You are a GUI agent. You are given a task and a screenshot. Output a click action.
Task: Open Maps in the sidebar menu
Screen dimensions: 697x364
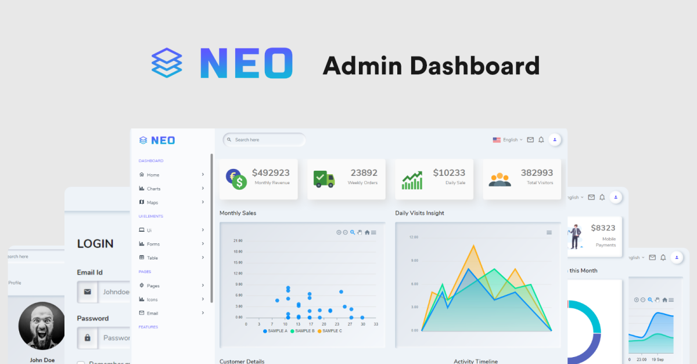click(171, 203)
